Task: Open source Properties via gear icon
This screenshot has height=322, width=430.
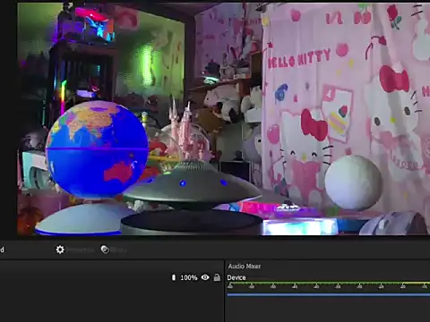Action: (60, 250)
